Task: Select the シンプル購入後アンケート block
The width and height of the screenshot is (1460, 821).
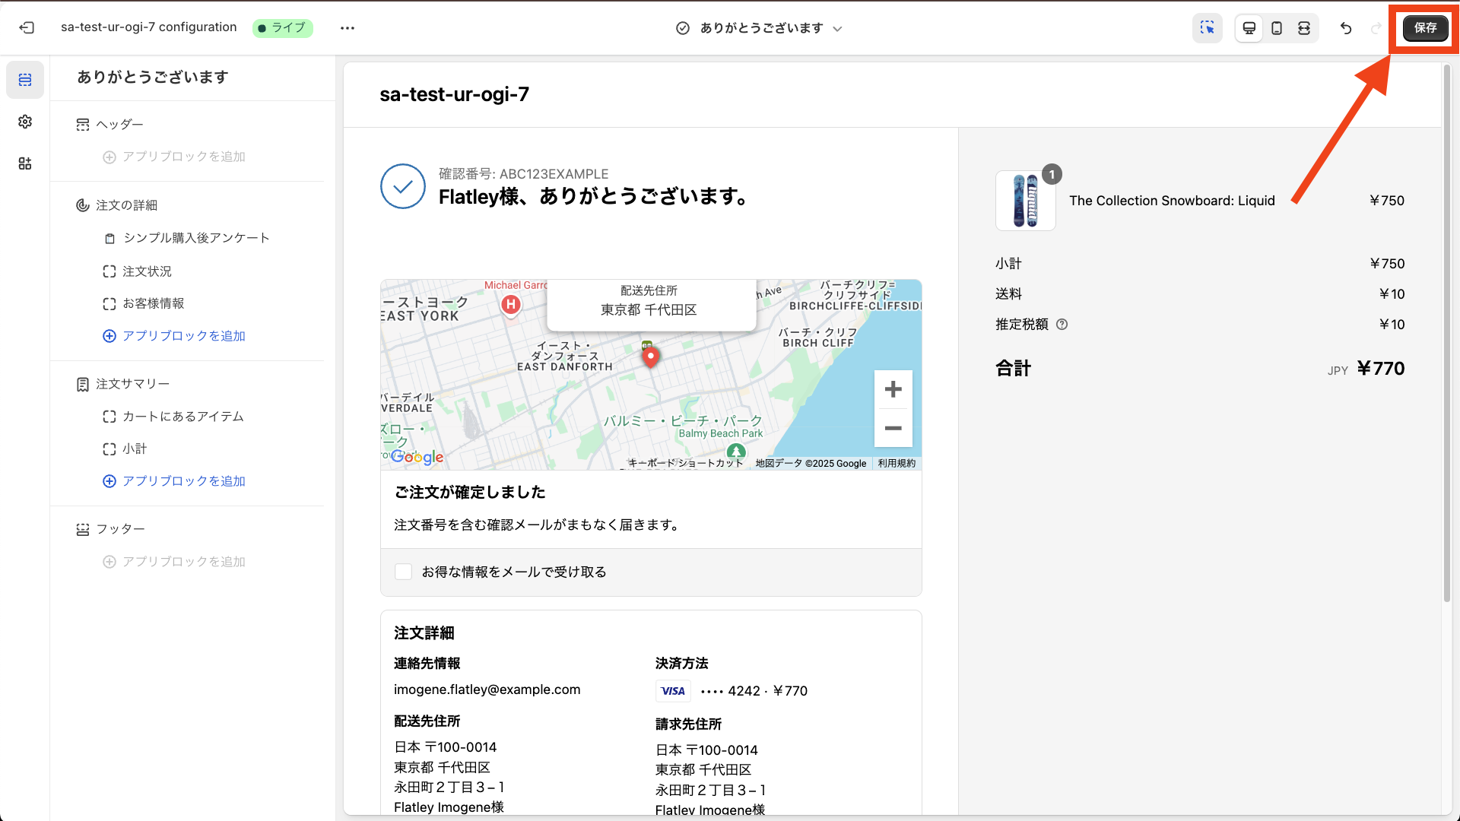Action: click(196, 238)
